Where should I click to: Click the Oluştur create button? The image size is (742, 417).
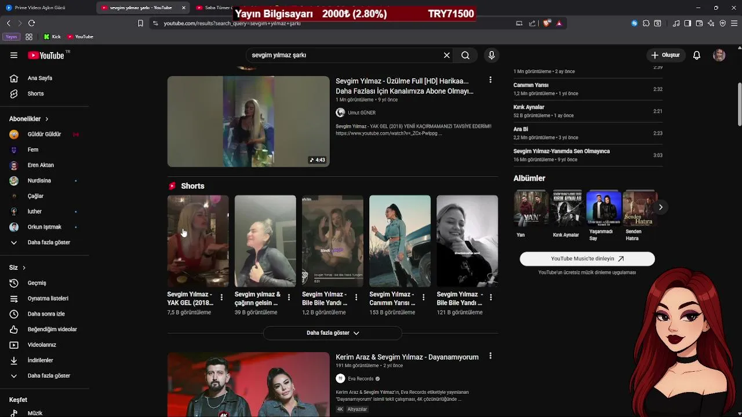[665, 55]
